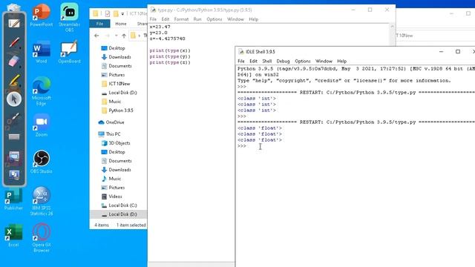
Task: Click the screen capture tool in sidebar
Action: coord(14,156)
